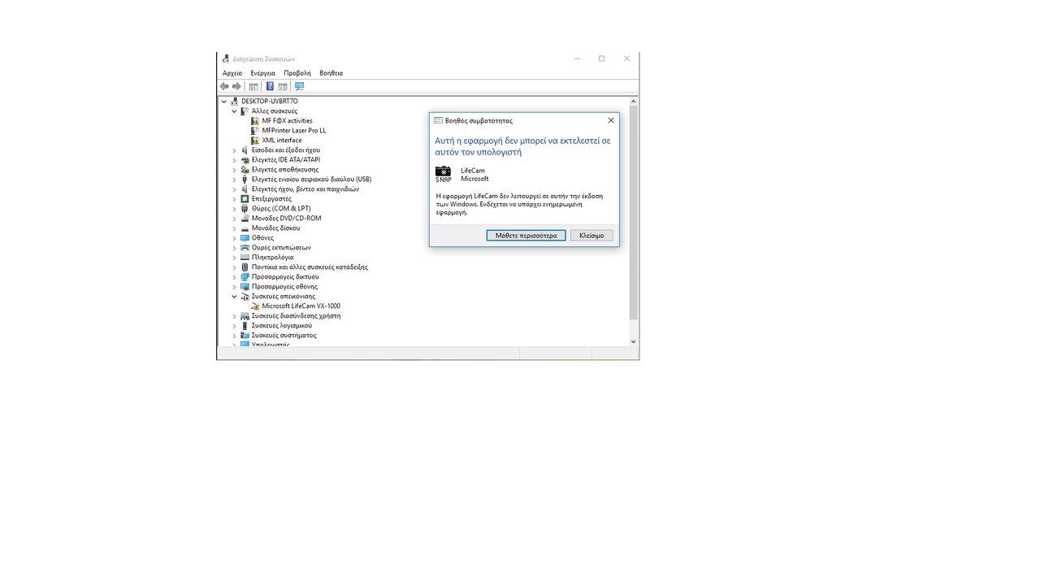
Task: Select the MF F@X activities text
Action: click(287, 121)
